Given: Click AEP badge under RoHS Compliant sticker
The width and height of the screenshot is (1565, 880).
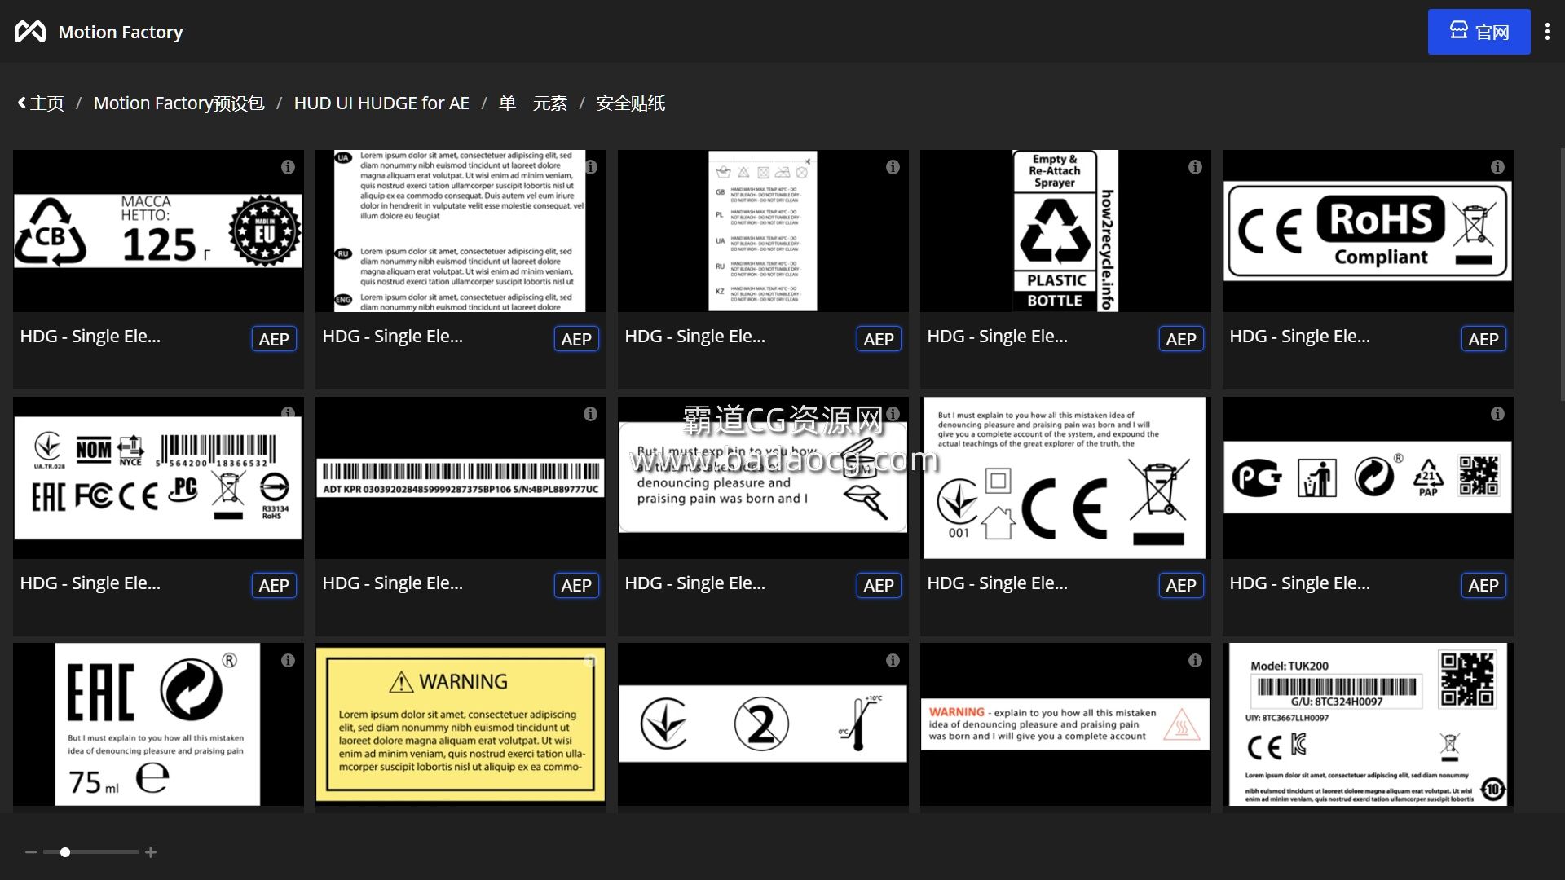Looking at the screenshot, I should [1483, 339].
